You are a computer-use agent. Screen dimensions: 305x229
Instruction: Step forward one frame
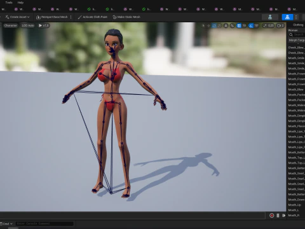coord(283,216)
